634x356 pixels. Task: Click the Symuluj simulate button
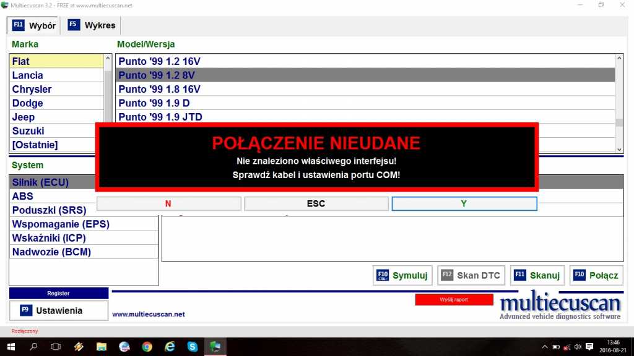tap(402, 276)
